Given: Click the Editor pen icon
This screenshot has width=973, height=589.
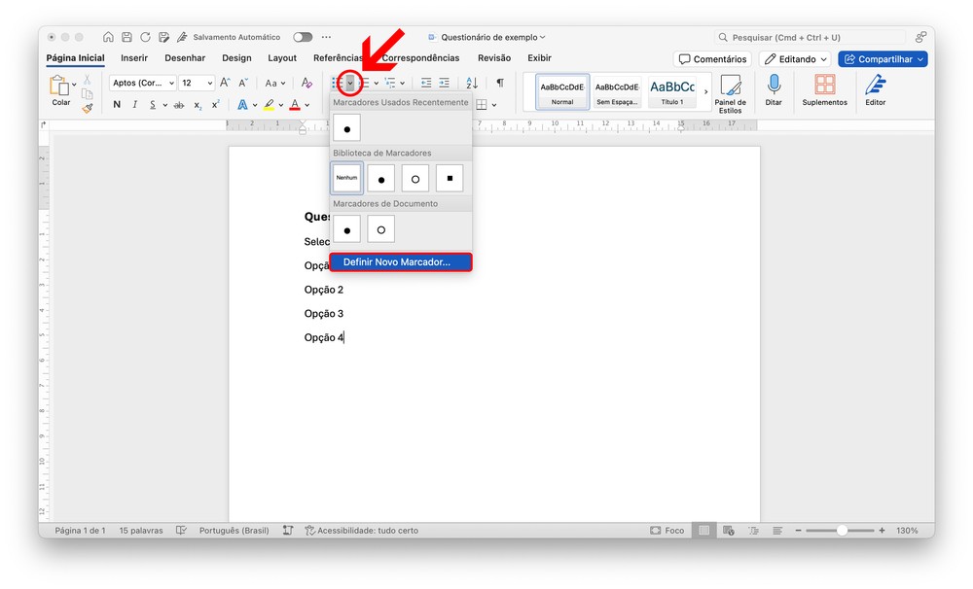Looking at the screenshot, I should tap(876, 86).
